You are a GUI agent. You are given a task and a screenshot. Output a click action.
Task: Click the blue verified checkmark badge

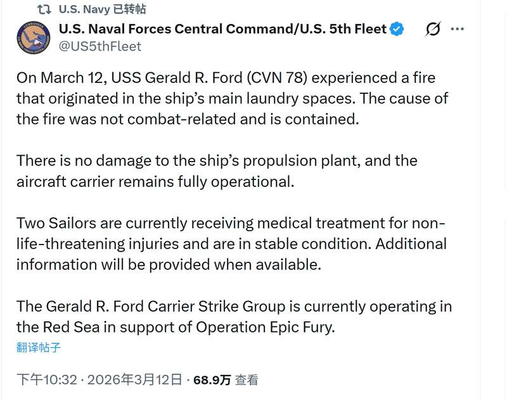[x=397, y=29]
